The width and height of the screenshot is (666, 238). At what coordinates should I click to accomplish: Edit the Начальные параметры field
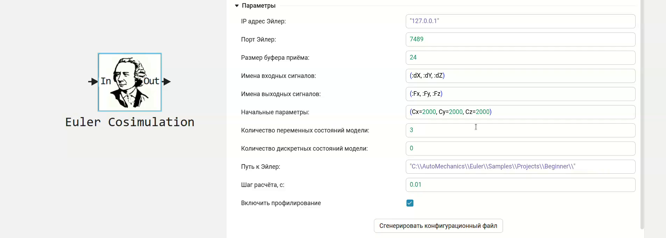point(520,112)
